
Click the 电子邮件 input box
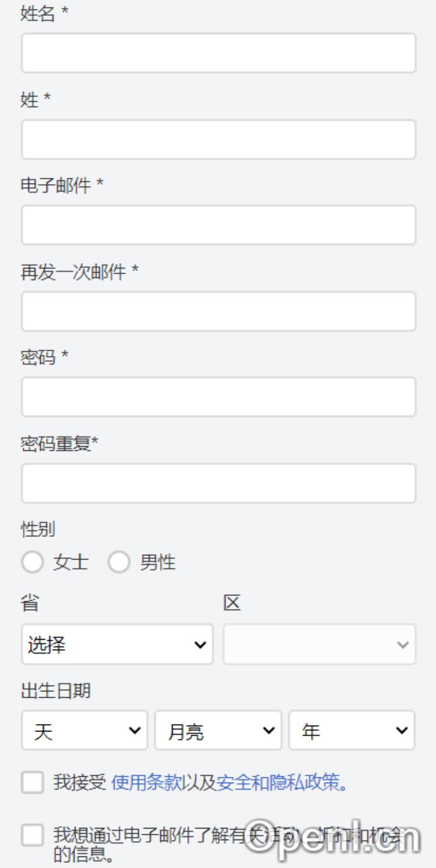219,225
